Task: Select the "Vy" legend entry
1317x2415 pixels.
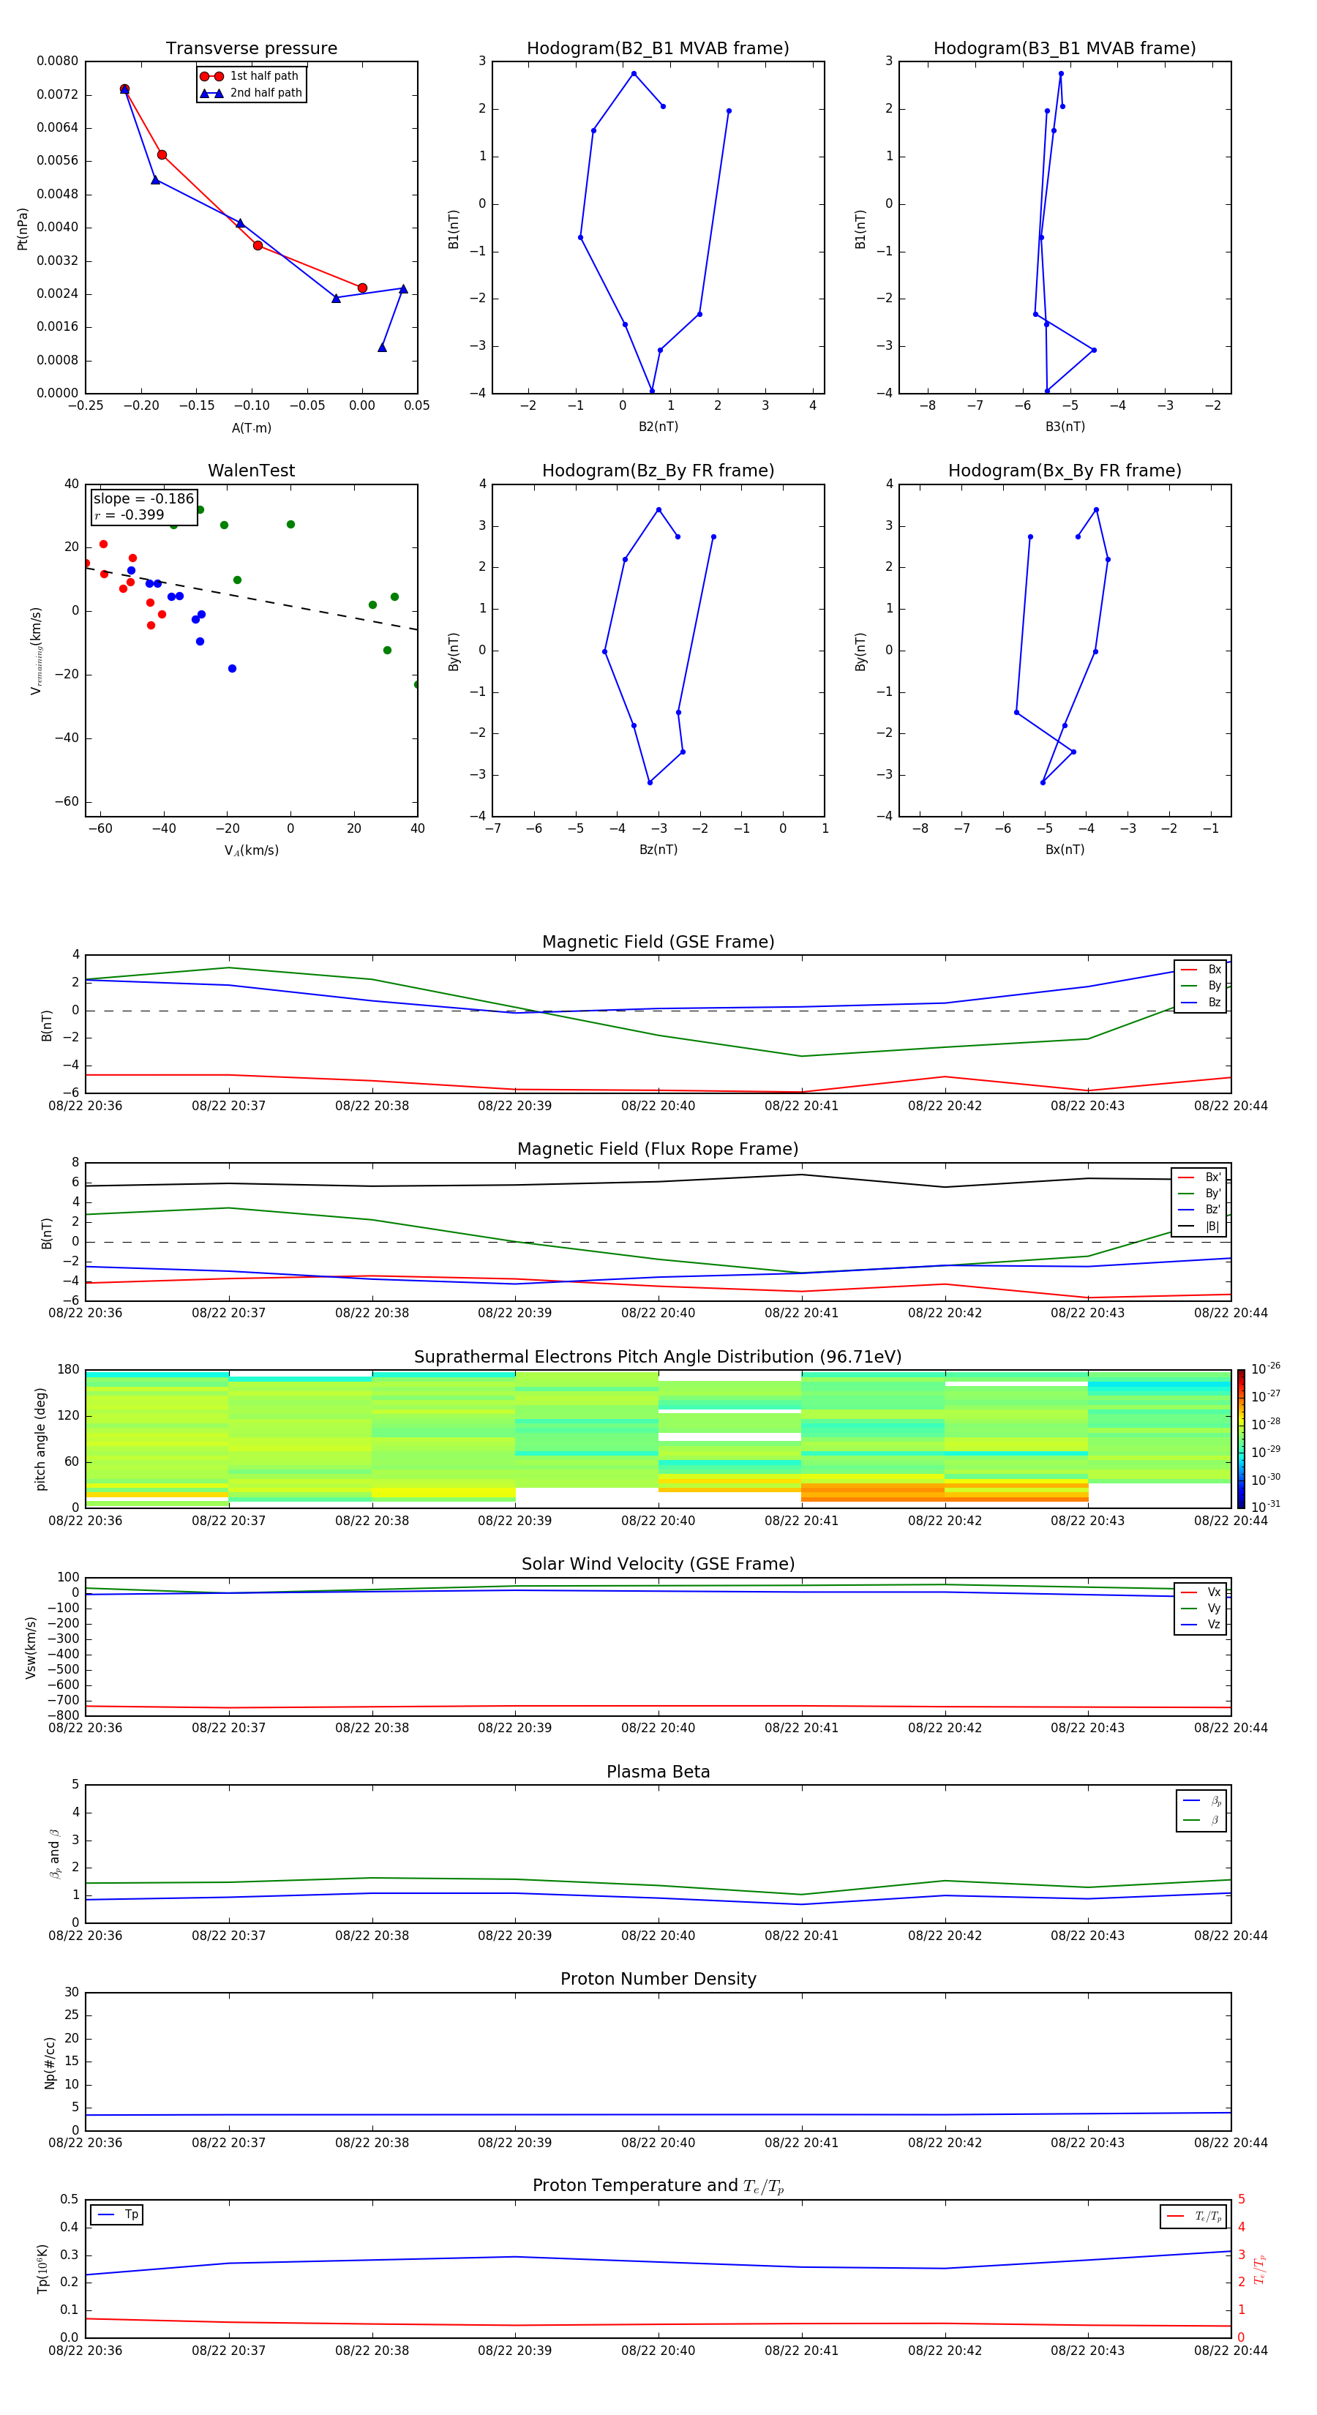Action: click(1201, 1608)
